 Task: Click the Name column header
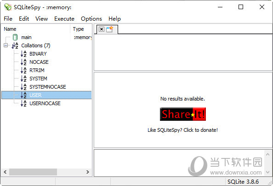click(35, 29)
